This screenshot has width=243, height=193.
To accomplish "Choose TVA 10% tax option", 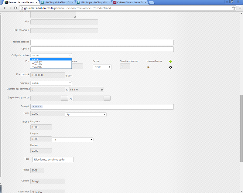I will [x=51, y=64].
